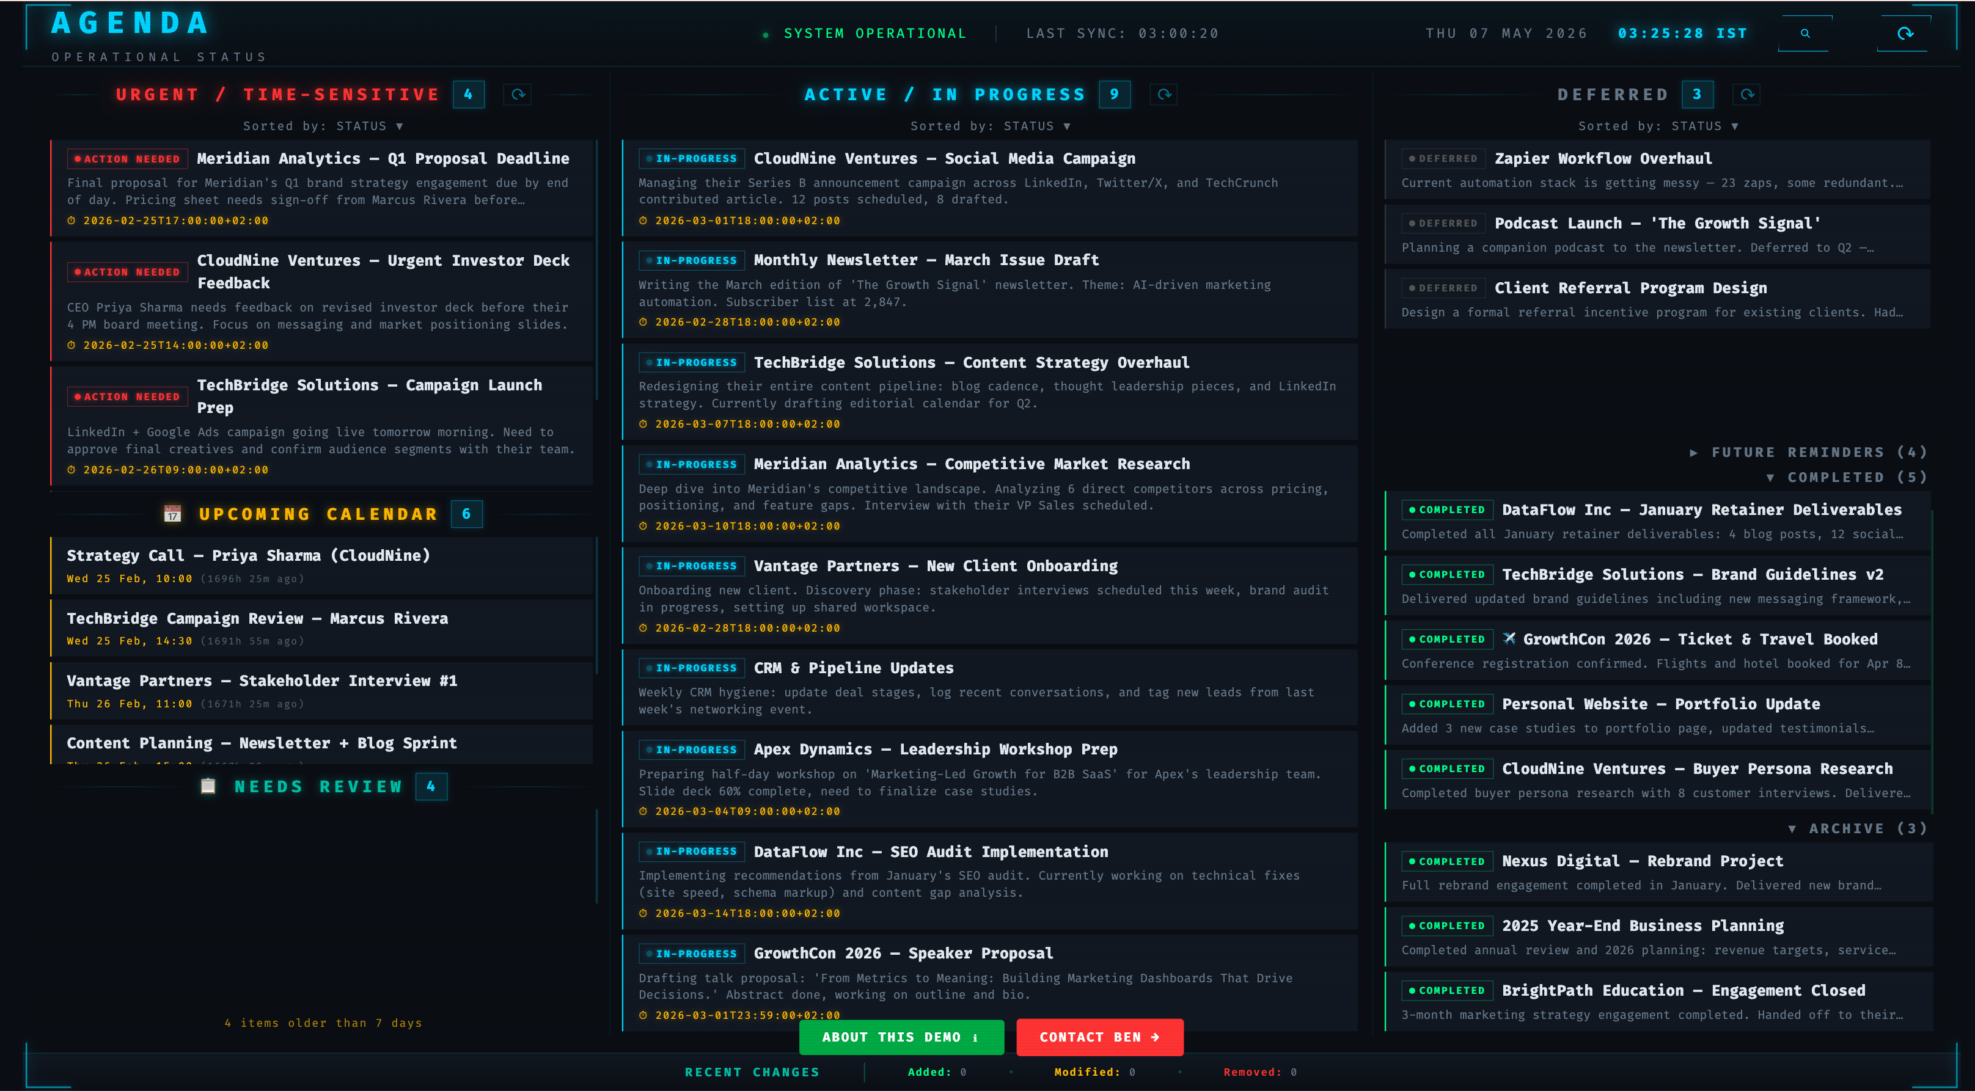Refresh the Deferred section
Viewport: 1975px width, 1091px height.
pos(1746,94)
